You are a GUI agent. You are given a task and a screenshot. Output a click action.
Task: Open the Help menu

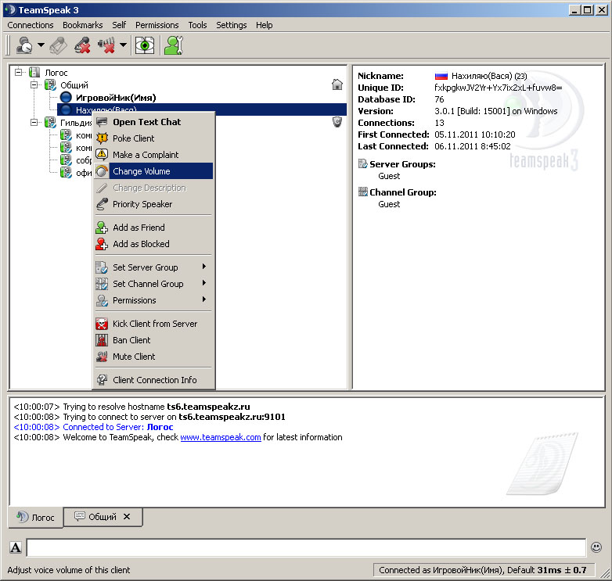[x=265, y=25]
